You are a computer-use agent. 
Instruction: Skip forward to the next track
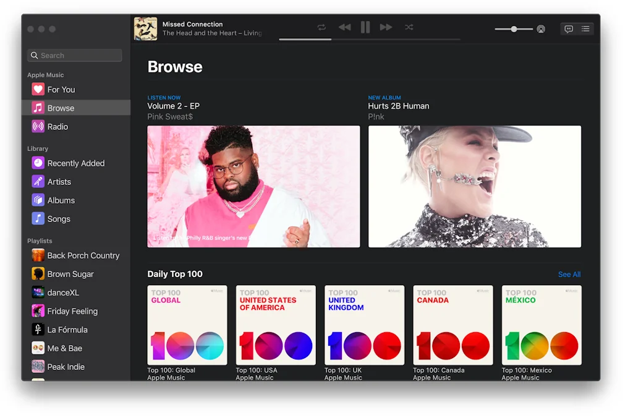tap(386, 27)
